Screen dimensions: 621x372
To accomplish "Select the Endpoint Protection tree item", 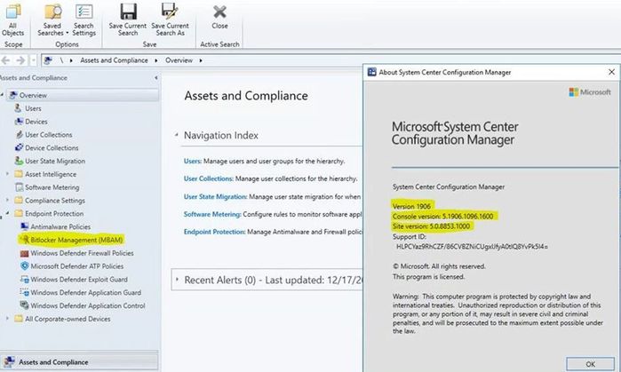I will (x=54, y=213).
